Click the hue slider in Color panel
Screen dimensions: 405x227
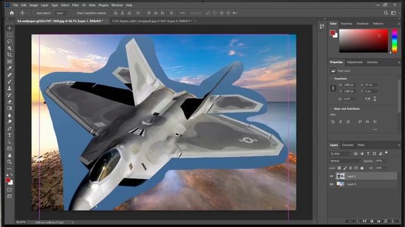[395, 41]
